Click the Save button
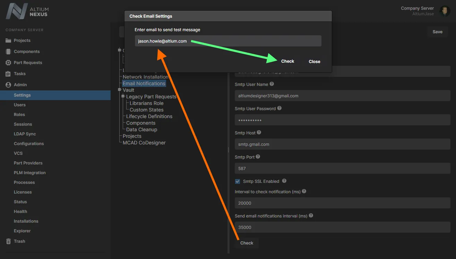 (438, 32)
